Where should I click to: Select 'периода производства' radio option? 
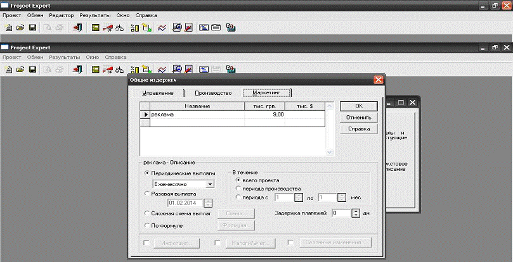click(237, 189)
